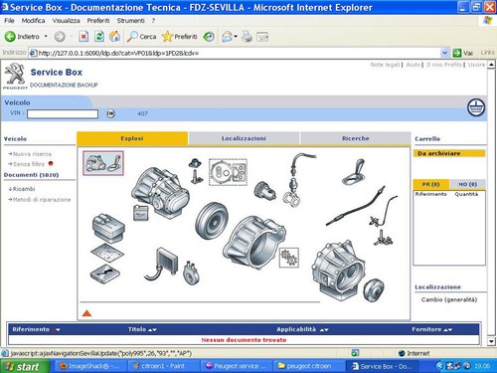Open the address bar dropdown arrow
497x373 pixels.
[444, 53]
